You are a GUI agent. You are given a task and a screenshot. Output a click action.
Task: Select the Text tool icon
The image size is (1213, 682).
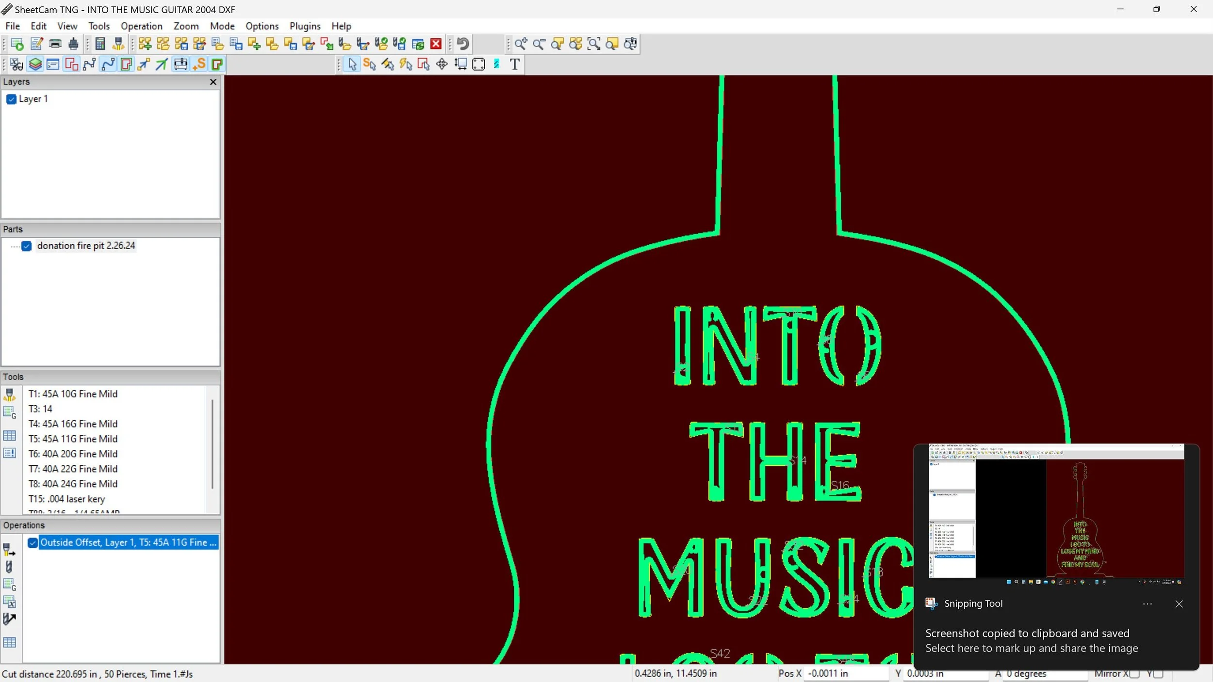coord(515,64)
